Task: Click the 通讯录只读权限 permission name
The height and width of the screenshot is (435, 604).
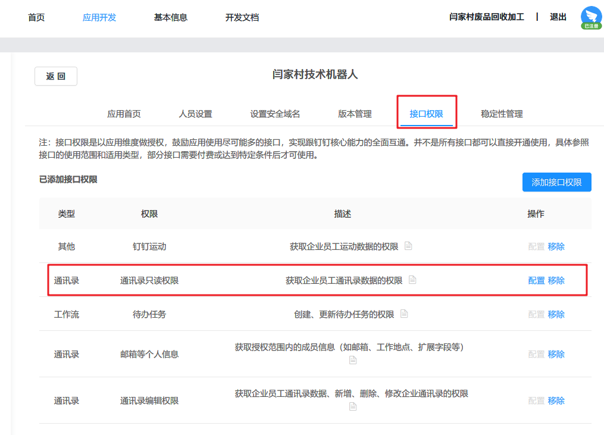Action: click(149, 280)
